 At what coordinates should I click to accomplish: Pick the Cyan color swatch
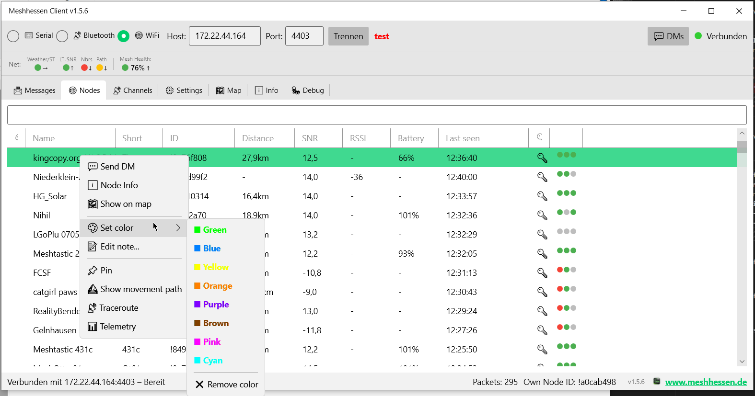pyautogui.click(x=197, y=361)
